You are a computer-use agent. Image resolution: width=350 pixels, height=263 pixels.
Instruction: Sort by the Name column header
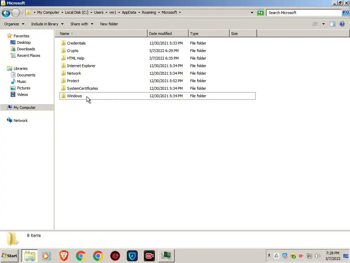tap(101, 34)
